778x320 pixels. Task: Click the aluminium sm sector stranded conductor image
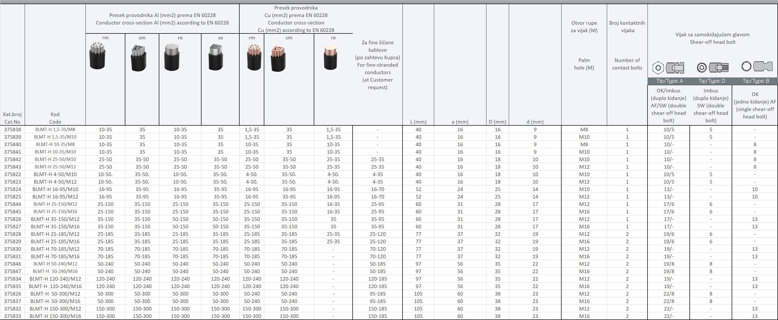[139, 58]
